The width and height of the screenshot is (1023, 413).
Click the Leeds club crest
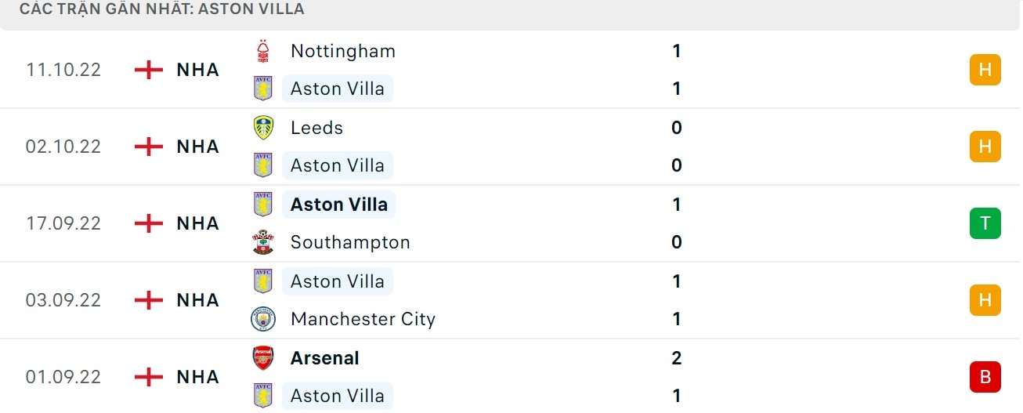click(263, 128)
